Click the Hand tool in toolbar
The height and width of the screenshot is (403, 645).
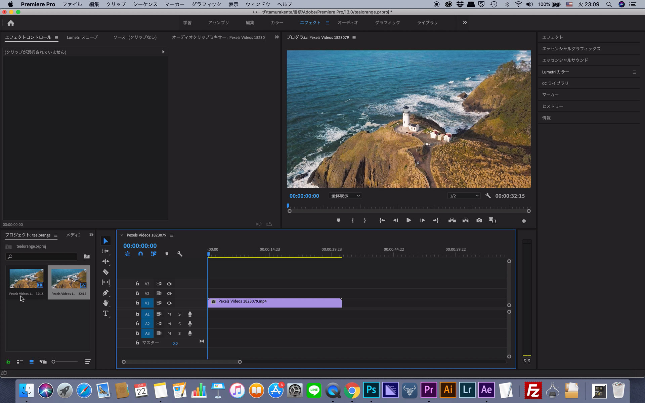(106, 303)
